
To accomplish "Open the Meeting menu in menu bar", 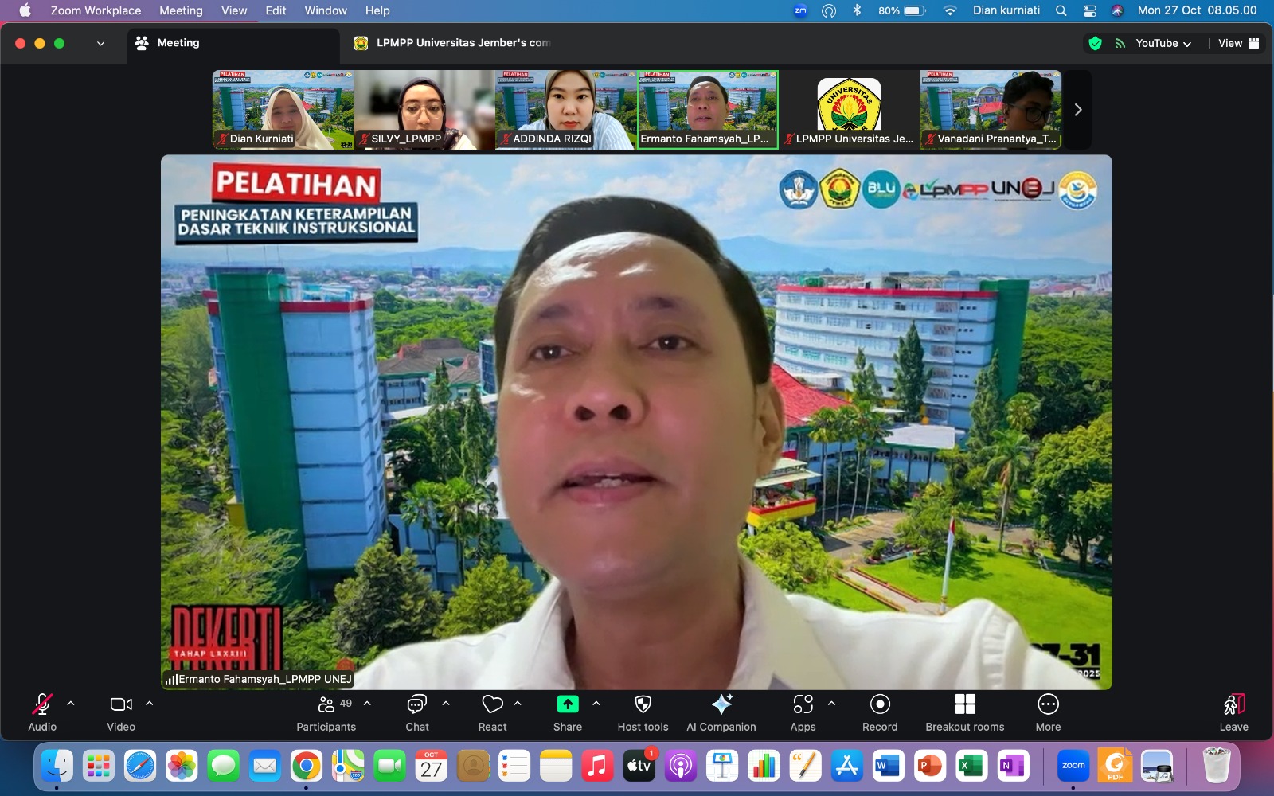I will (x=181, y=10).
